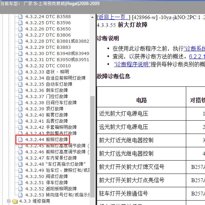The image size is (205, 205).
Task: Follow the 返回上一页 link
Action: (113, 17)
